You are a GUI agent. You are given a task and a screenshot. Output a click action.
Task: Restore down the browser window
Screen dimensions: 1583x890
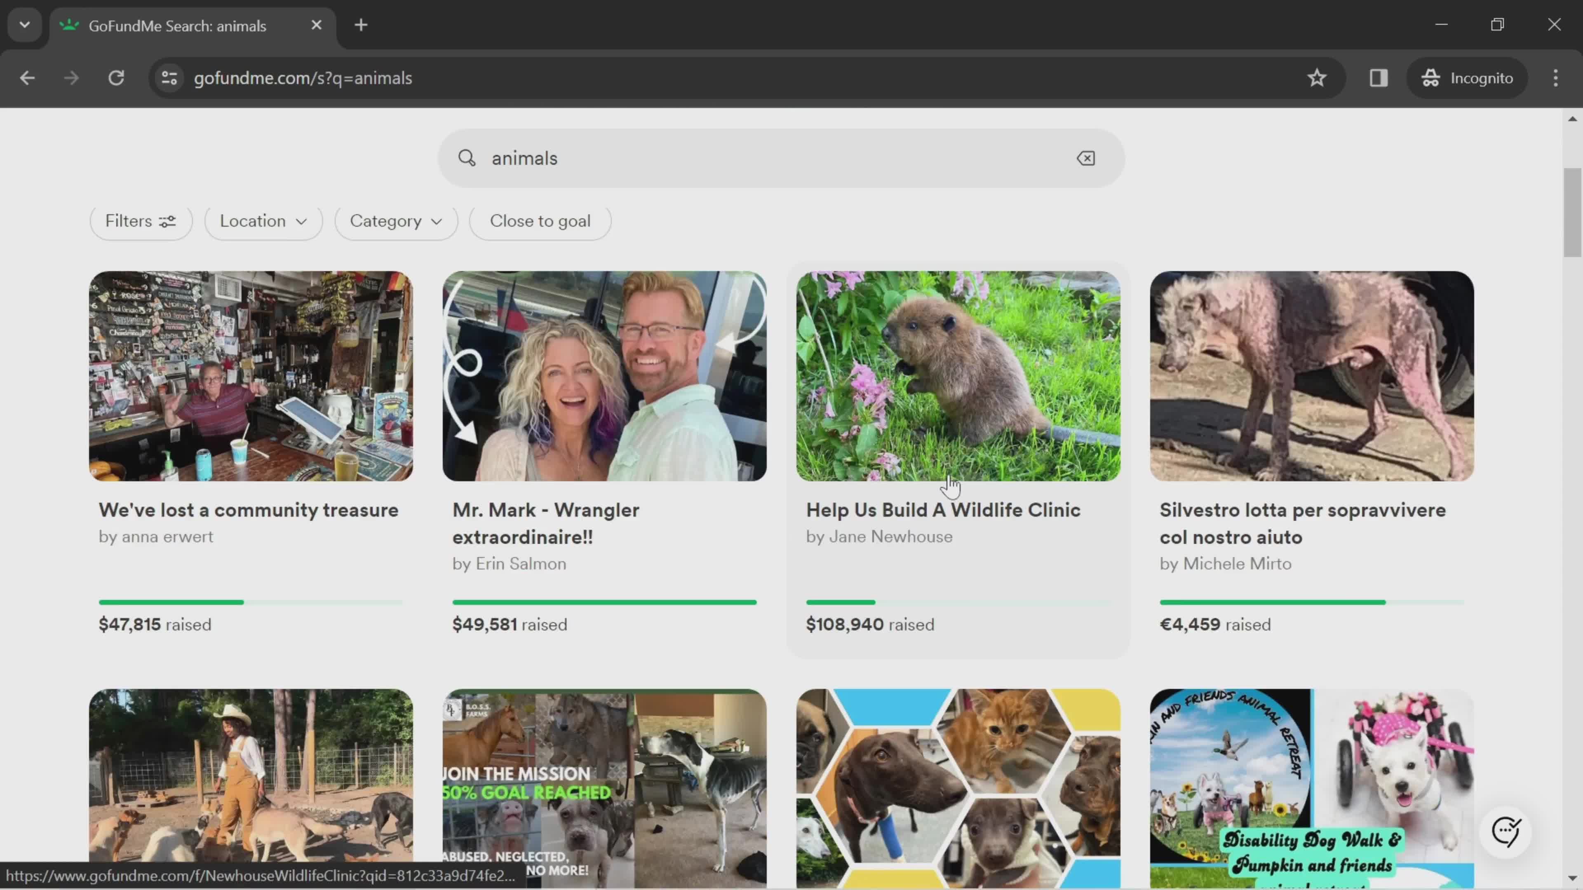[1498, 25]
